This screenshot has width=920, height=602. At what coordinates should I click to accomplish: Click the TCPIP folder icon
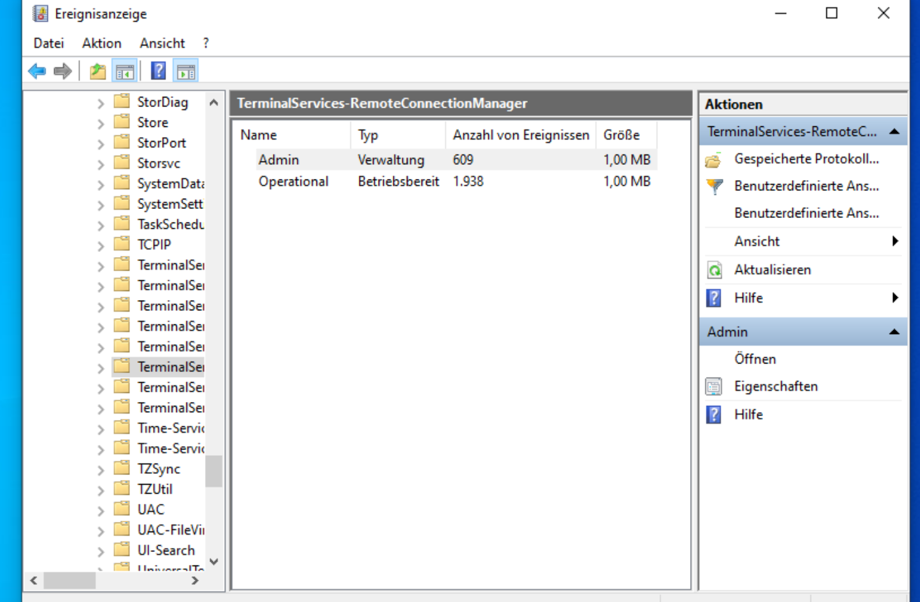(122, 244)
